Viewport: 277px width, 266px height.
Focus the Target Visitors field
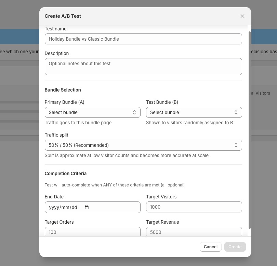[x=194, y=207]
